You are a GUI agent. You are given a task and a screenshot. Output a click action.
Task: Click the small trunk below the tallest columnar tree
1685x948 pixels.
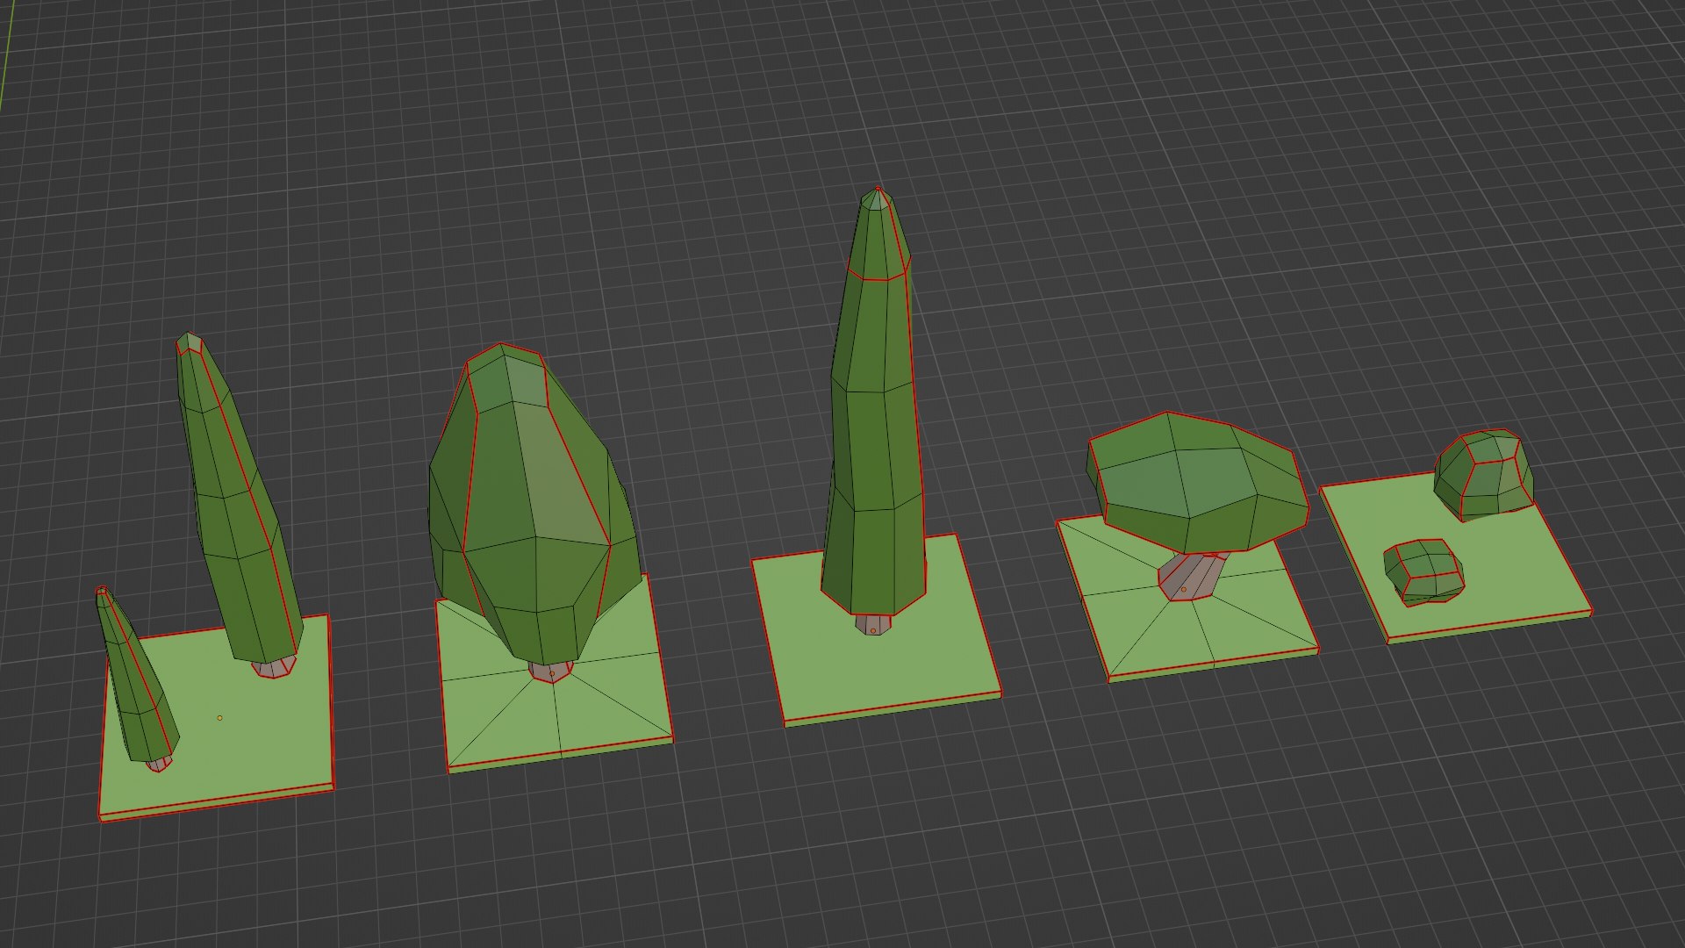(873, 625)
